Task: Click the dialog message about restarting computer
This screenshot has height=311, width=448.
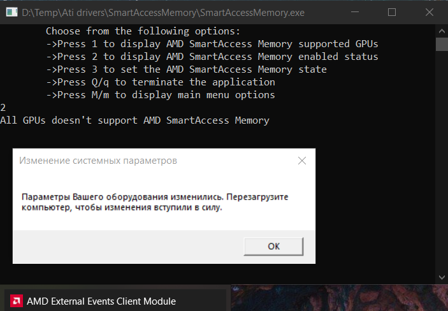Action: click(154, 203)
